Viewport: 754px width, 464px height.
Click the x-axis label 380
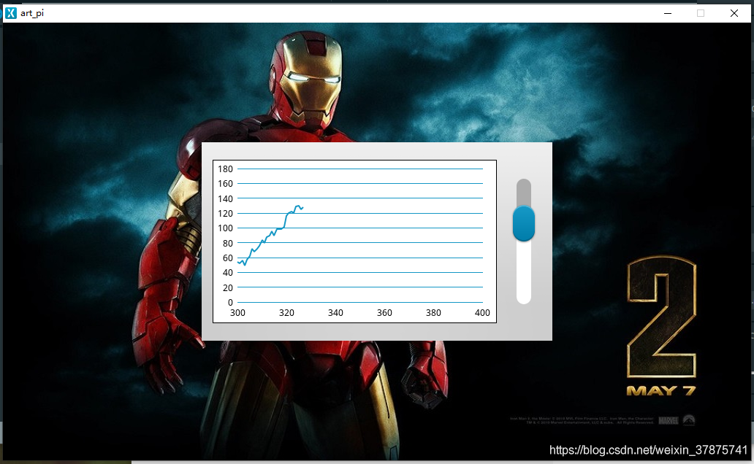coord(433,313)
